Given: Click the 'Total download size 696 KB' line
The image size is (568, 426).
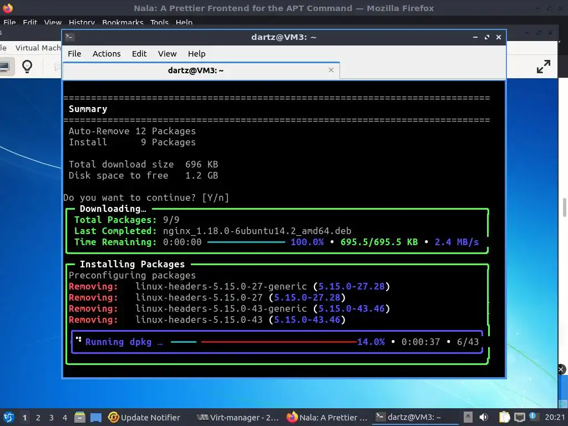Looking at the screenshot, I should (144, 164).
